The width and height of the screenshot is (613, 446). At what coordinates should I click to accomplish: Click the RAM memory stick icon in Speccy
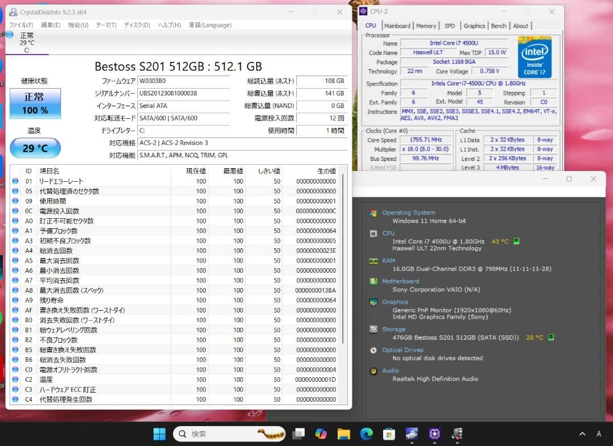[374, 261]
